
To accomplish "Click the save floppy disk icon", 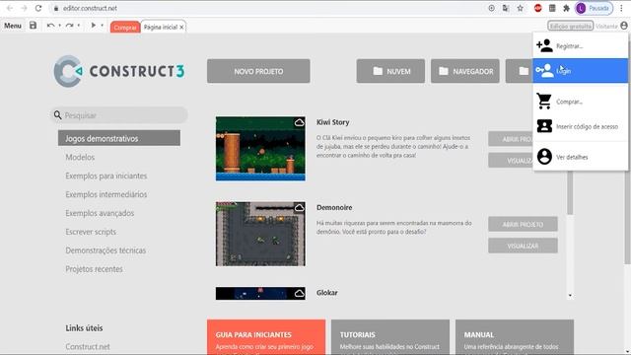I will (33, 26).
